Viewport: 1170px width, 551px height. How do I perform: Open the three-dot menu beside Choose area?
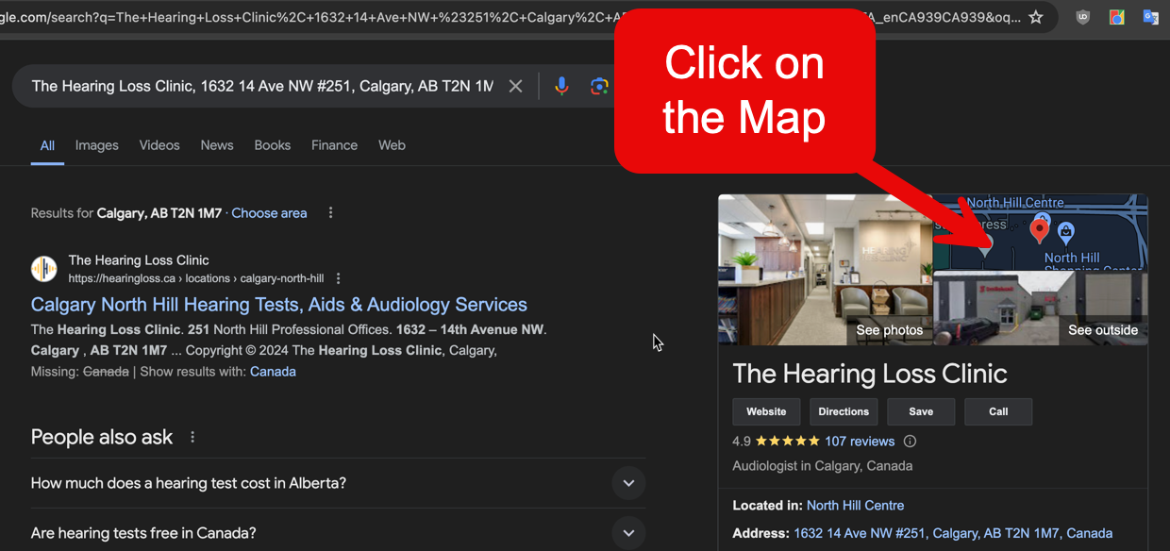[330, 213]
